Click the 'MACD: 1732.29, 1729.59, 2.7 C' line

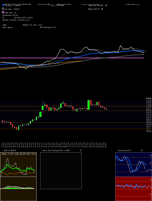tap(16, 20)
